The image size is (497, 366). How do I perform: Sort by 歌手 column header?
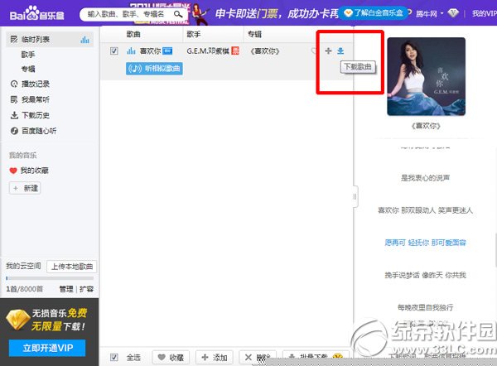click(193, 34)
